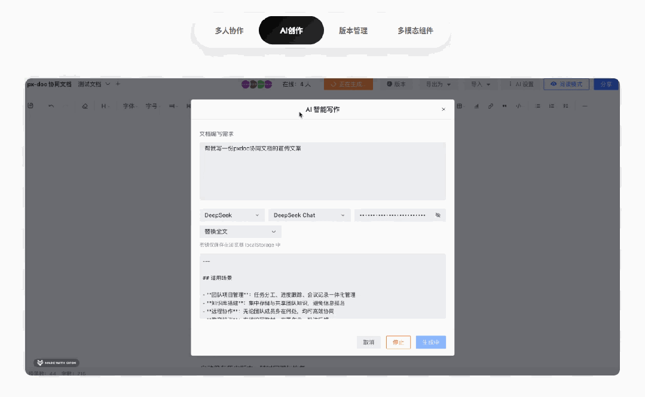Click the blockquote icon

point(505,106)
